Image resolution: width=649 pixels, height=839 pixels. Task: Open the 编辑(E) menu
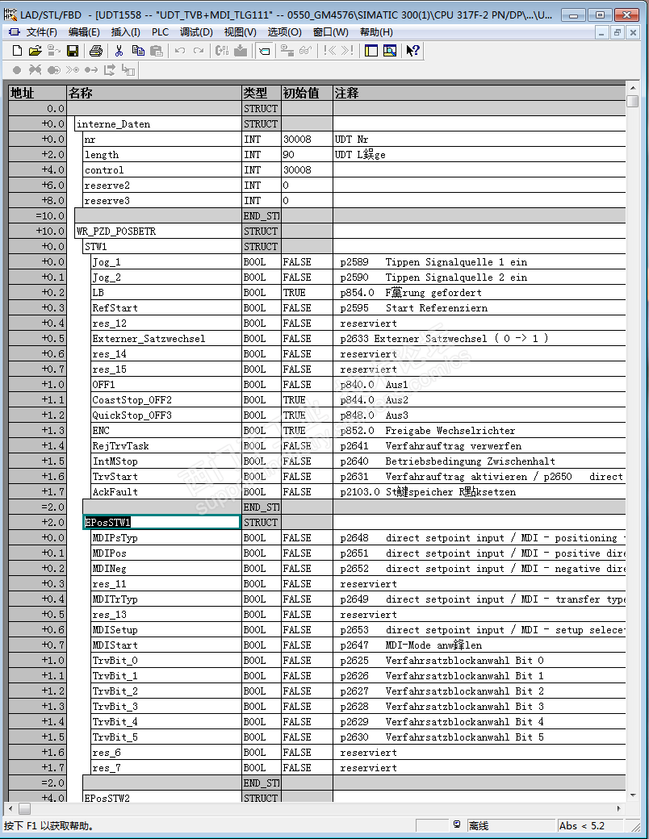[84, 32]
